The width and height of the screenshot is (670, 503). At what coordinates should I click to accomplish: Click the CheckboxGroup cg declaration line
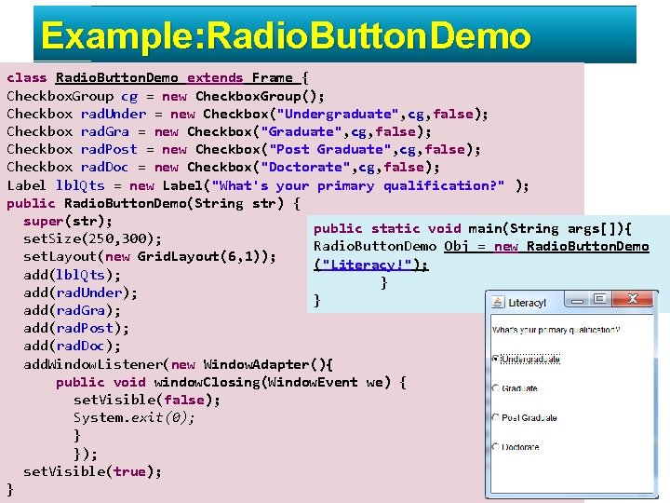tap(166, 97)
